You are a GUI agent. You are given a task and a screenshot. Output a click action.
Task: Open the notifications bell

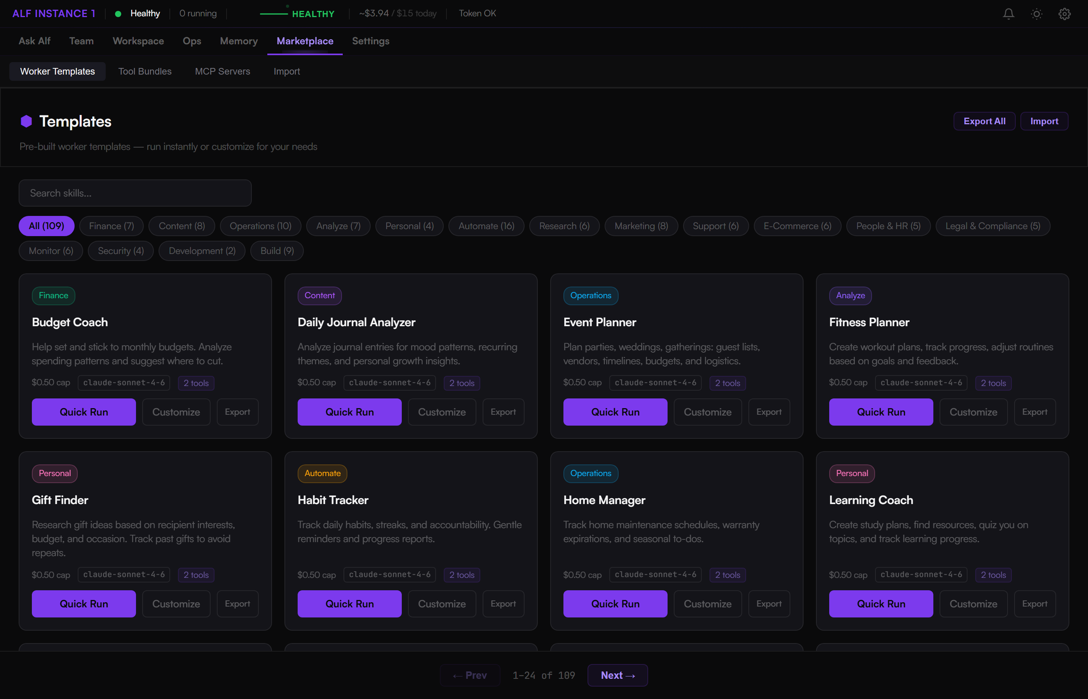pyautogui.click(x=1008, y=14)
